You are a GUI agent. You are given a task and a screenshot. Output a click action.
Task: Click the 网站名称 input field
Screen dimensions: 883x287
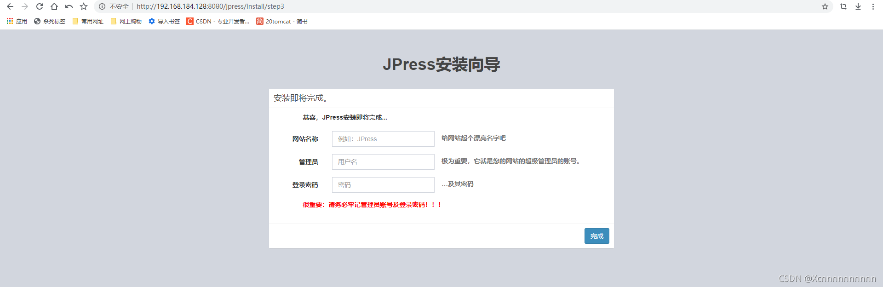pyautogui.click(x=383, y=139)
